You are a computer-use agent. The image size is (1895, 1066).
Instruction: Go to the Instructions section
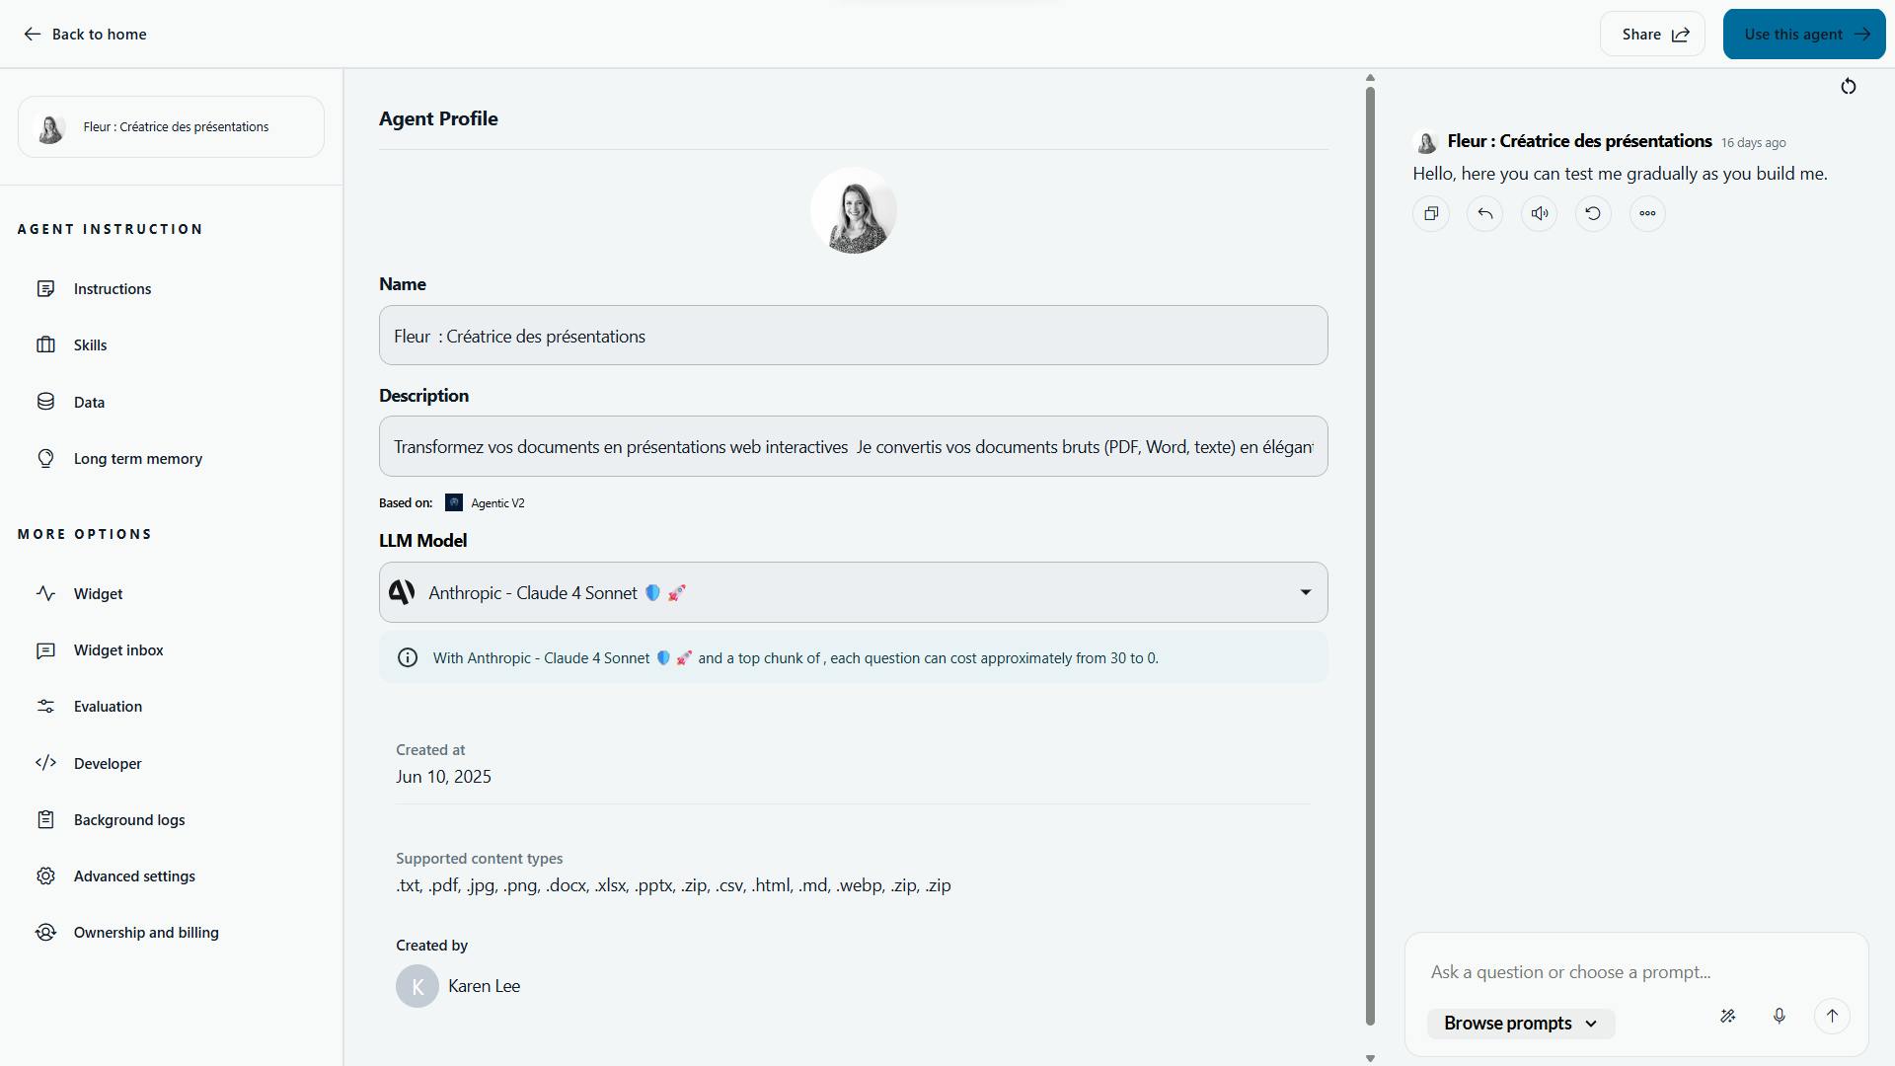pyautogui.click(x=112, y=288)
